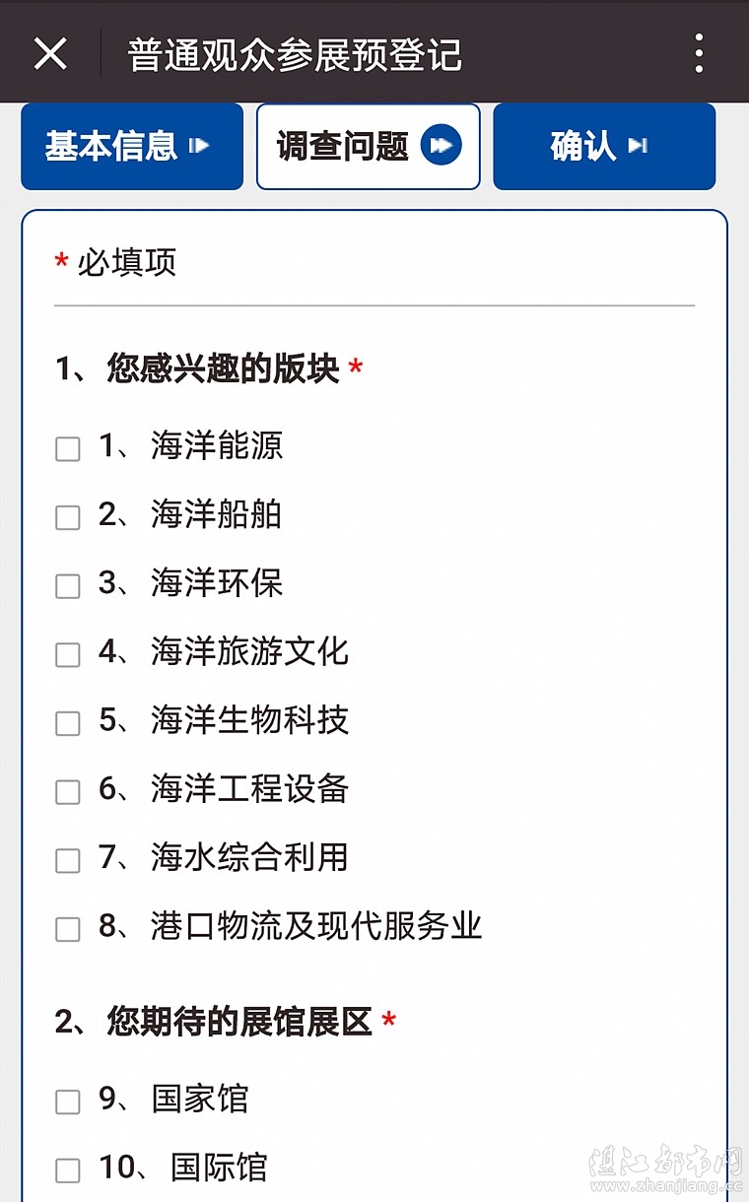The width and height of the screenshot is (749, 1202).
Task: Select the 调查问题 step tab
Action: coord(343,146)
